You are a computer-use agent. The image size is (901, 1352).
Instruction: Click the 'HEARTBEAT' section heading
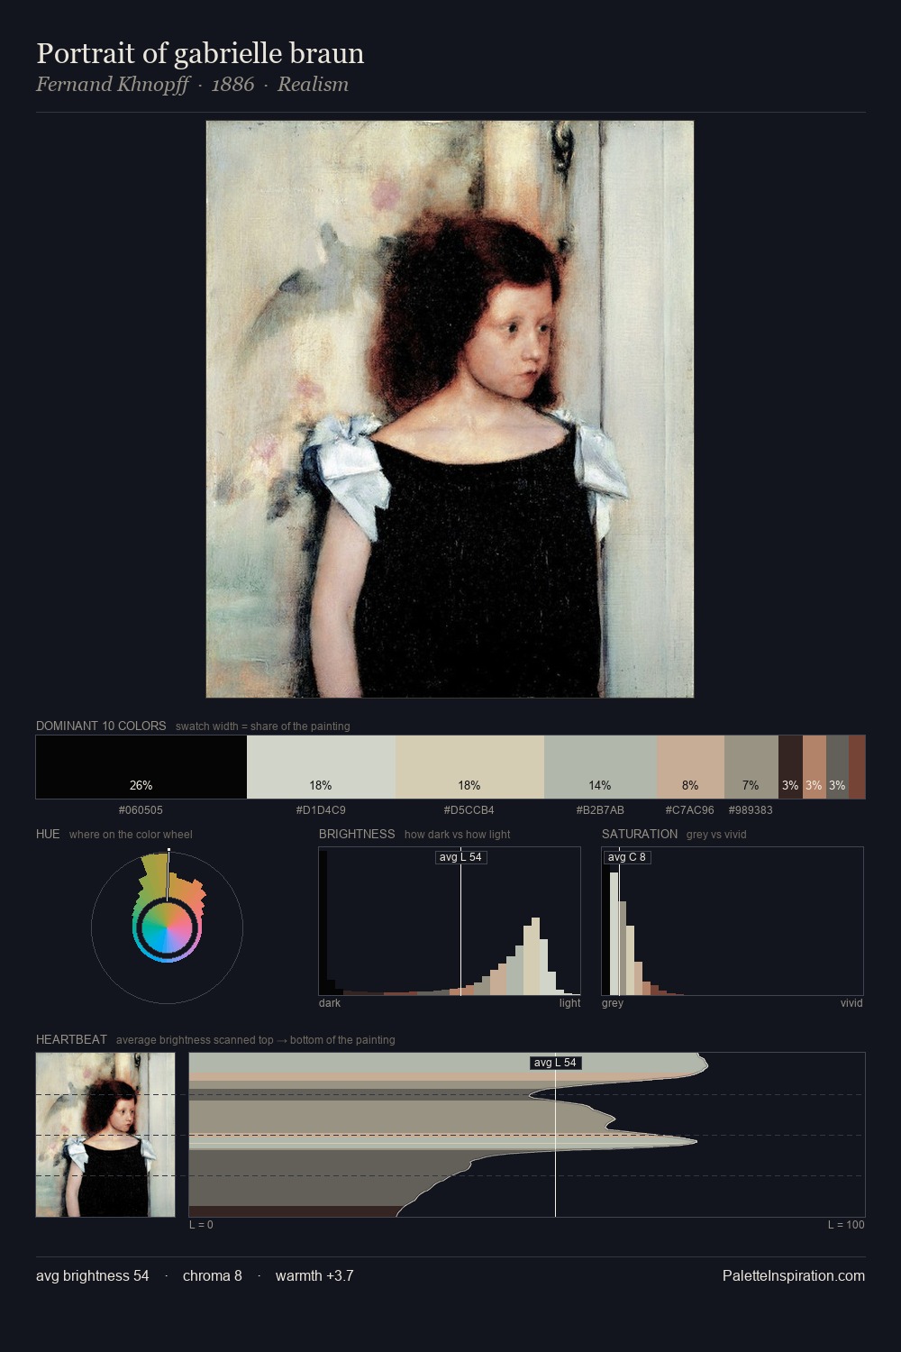click(x=71, y=1039)
